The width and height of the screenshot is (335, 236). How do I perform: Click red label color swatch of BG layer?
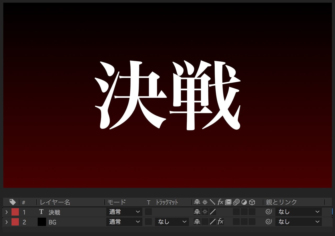click(15, 222)
